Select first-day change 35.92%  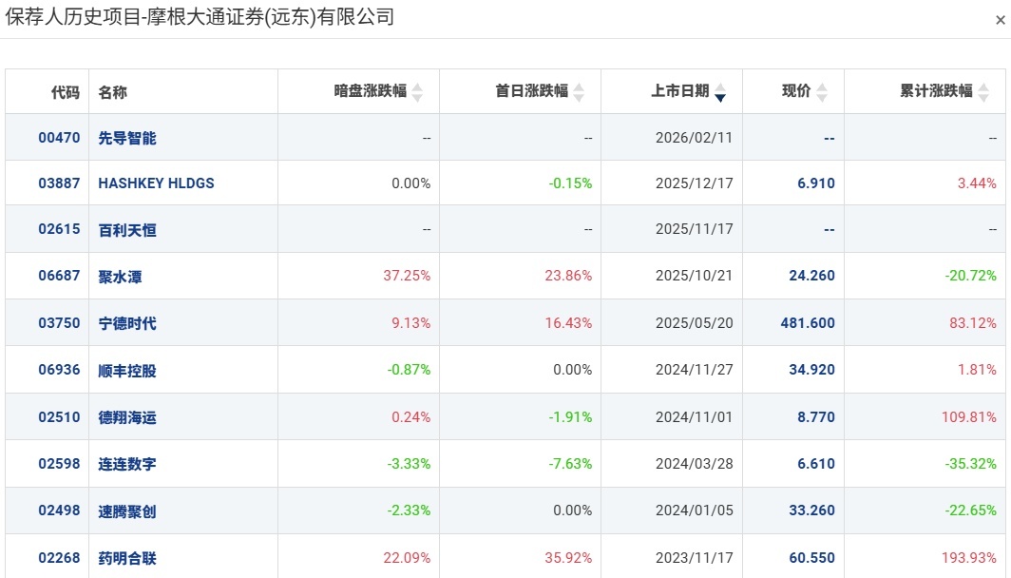tap(568, 557)
